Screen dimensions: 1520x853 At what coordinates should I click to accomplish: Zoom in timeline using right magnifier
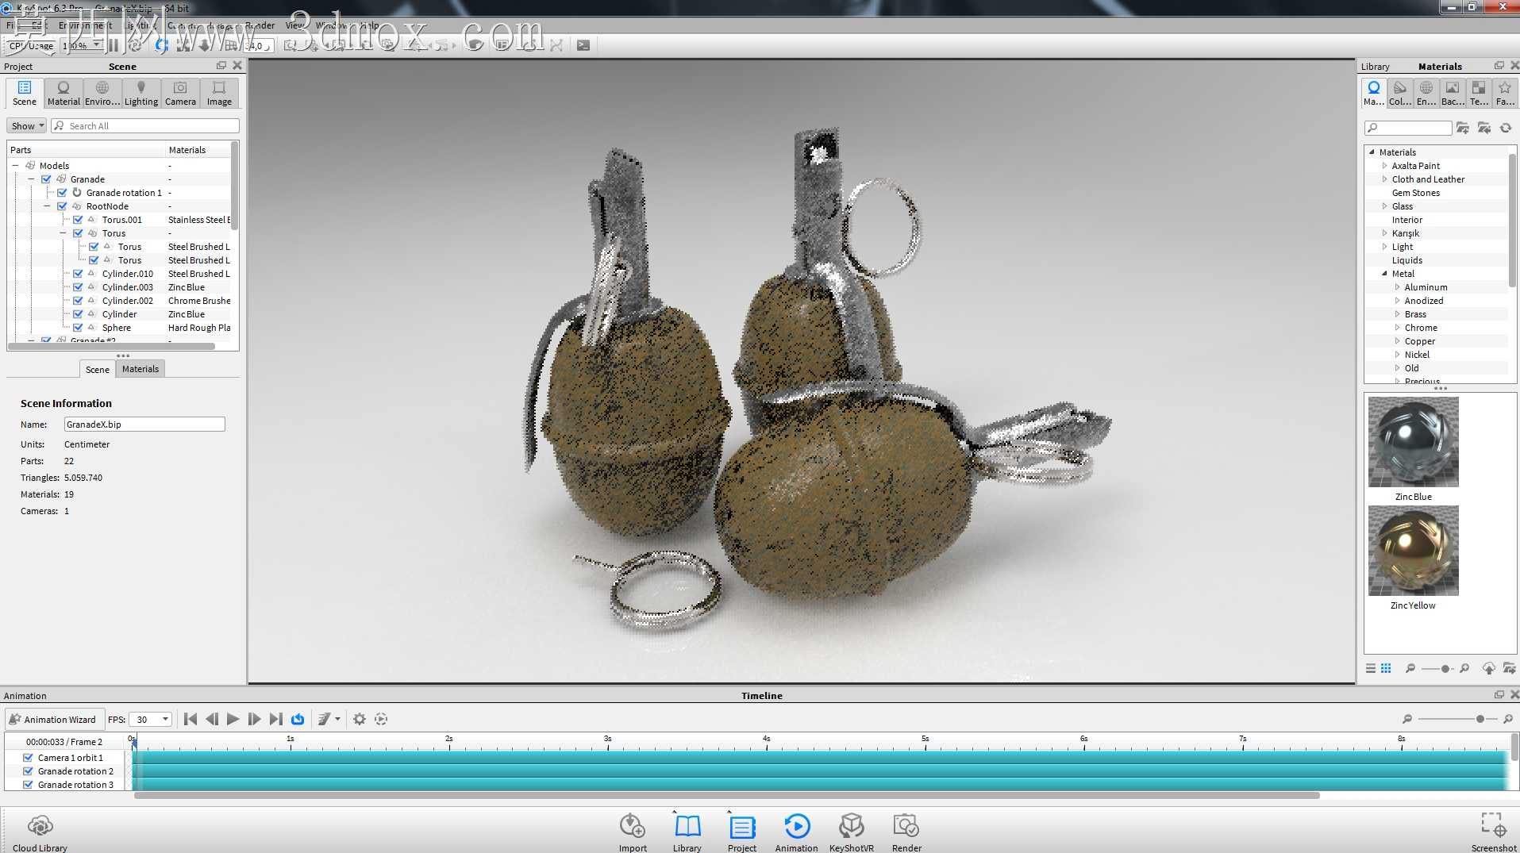click(1508, 719)
